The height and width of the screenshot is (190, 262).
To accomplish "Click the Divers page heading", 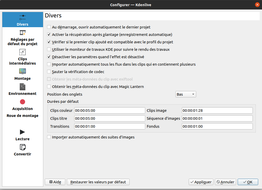I will pos(53,15).
